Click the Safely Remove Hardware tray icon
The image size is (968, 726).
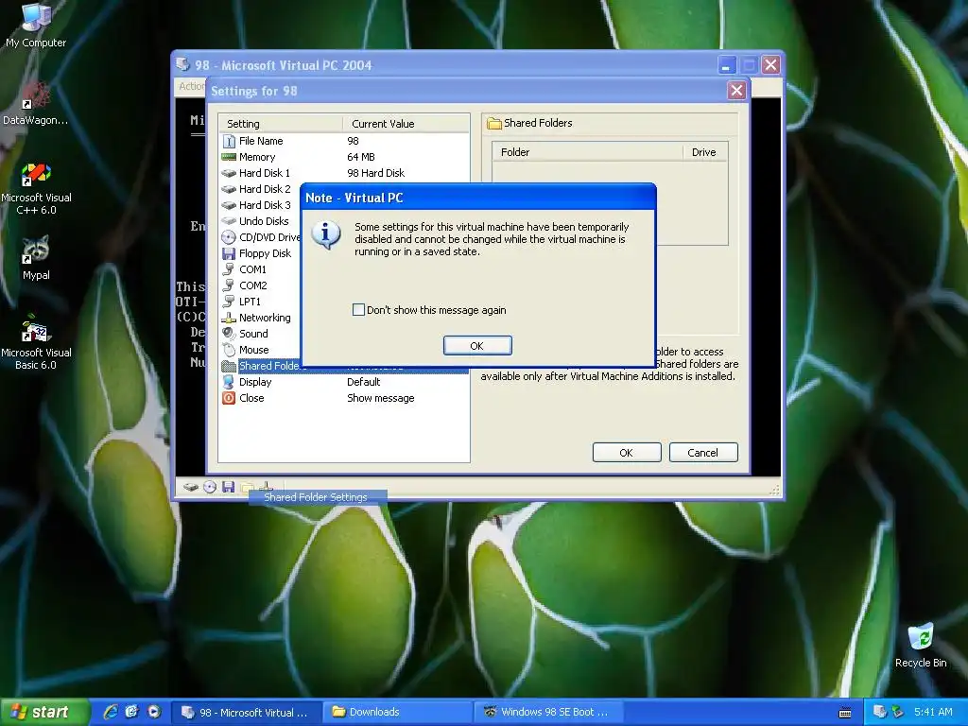[x=897, y=712]
